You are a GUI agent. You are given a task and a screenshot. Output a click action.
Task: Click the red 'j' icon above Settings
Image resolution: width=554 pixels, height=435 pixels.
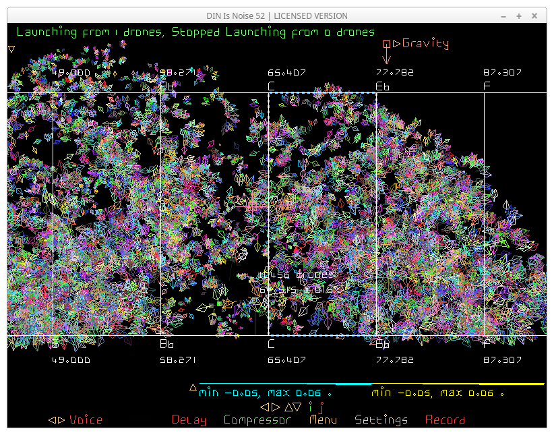tap(321, 407)
